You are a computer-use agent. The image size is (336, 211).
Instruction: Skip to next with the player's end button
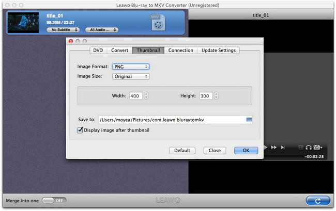point(283,148)
